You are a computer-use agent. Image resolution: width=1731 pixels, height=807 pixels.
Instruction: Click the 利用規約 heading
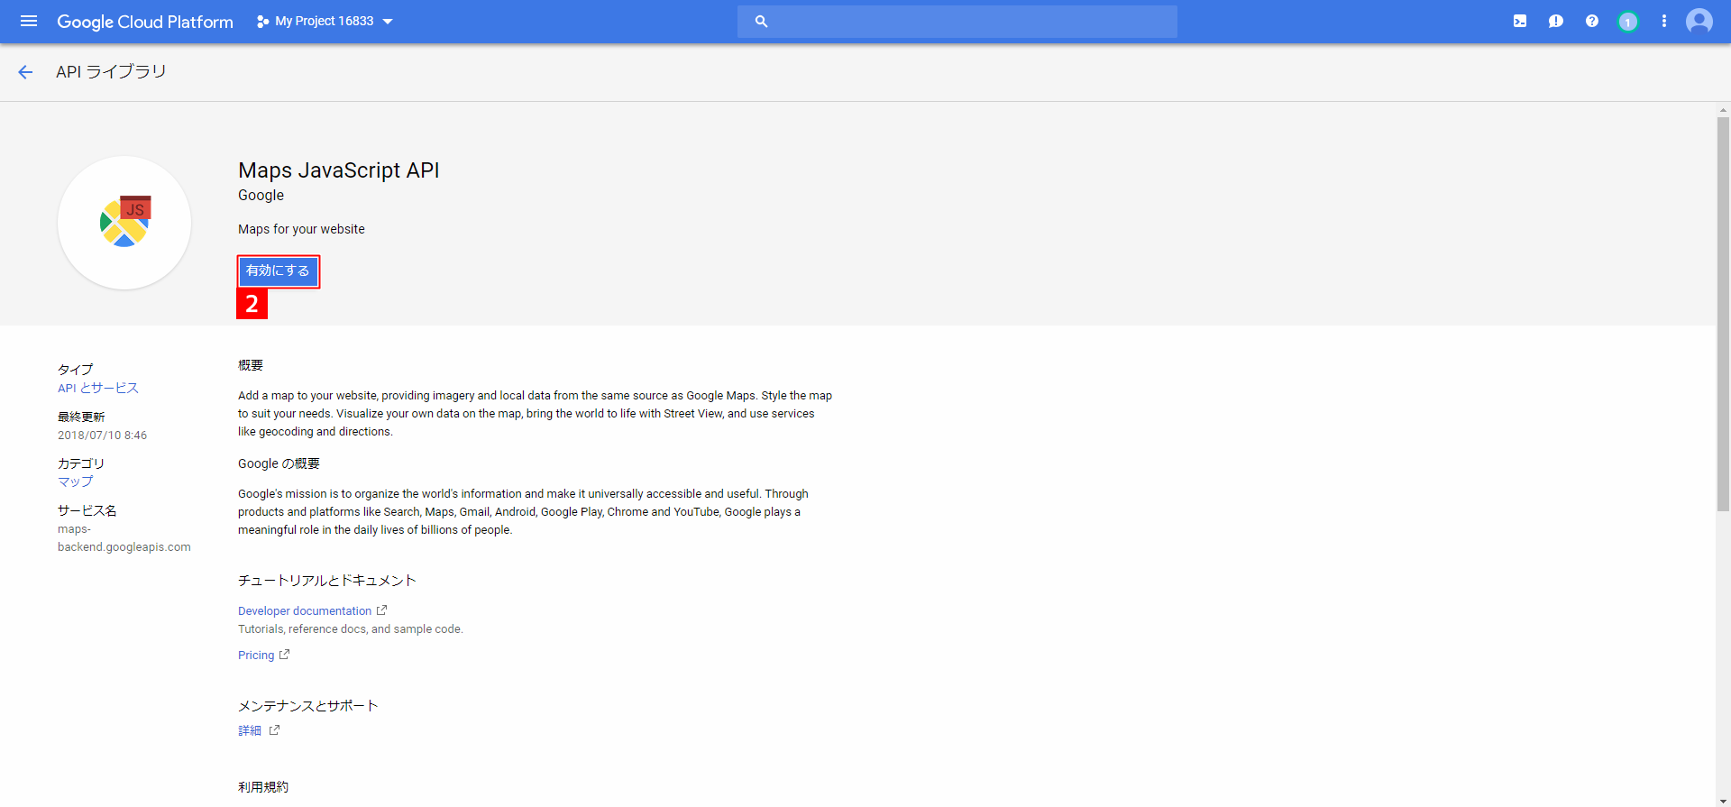[263, 787]
